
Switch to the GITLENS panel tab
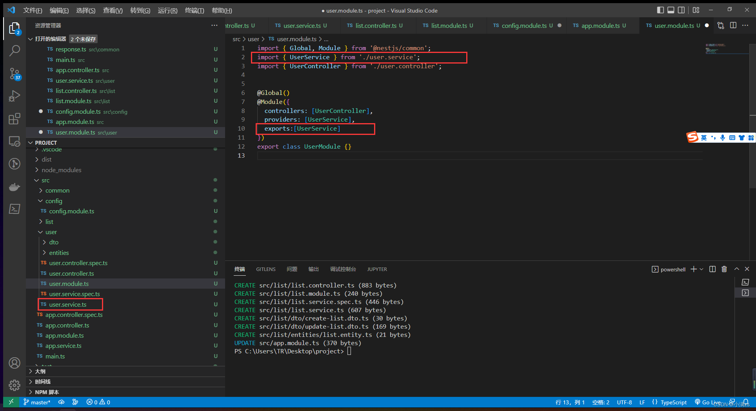[x=266, y=269]
